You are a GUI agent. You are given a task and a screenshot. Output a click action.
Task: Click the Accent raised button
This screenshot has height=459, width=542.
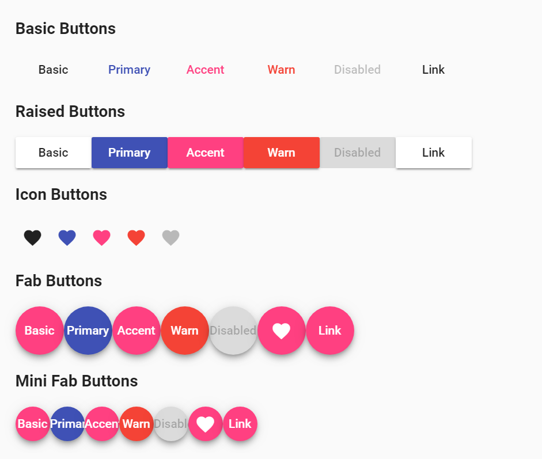coord(206,153)
